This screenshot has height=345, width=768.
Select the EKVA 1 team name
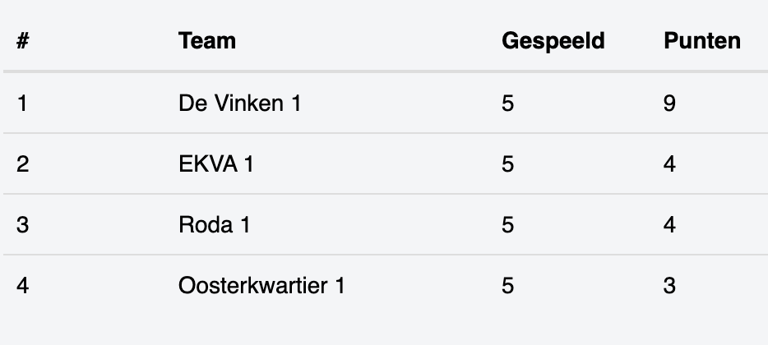pyautogui.click(x=216, y=164)
